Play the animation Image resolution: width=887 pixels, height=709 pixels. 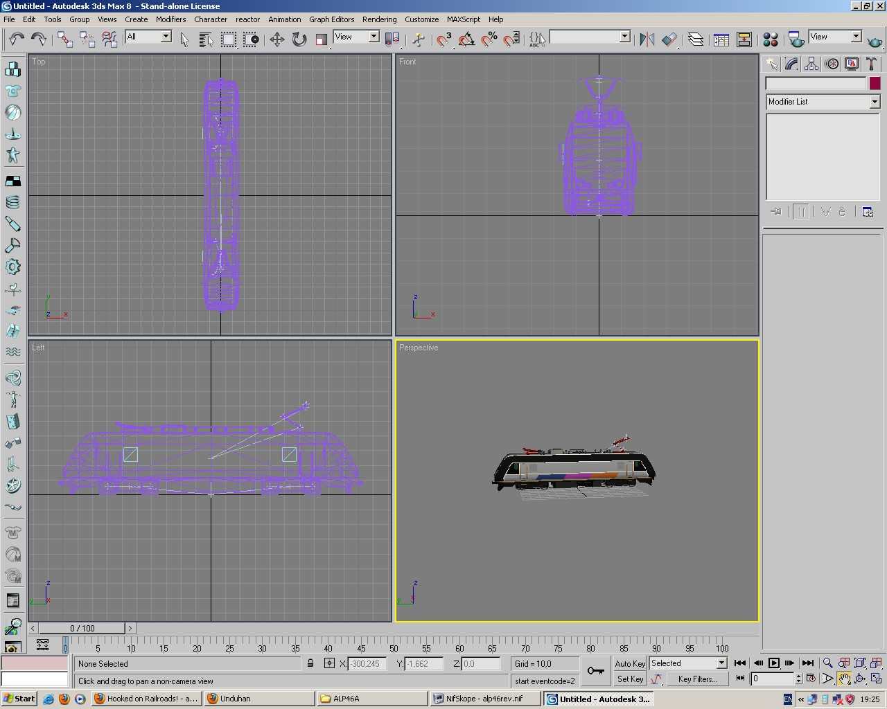pyautogui.click(x=774, y=663)
